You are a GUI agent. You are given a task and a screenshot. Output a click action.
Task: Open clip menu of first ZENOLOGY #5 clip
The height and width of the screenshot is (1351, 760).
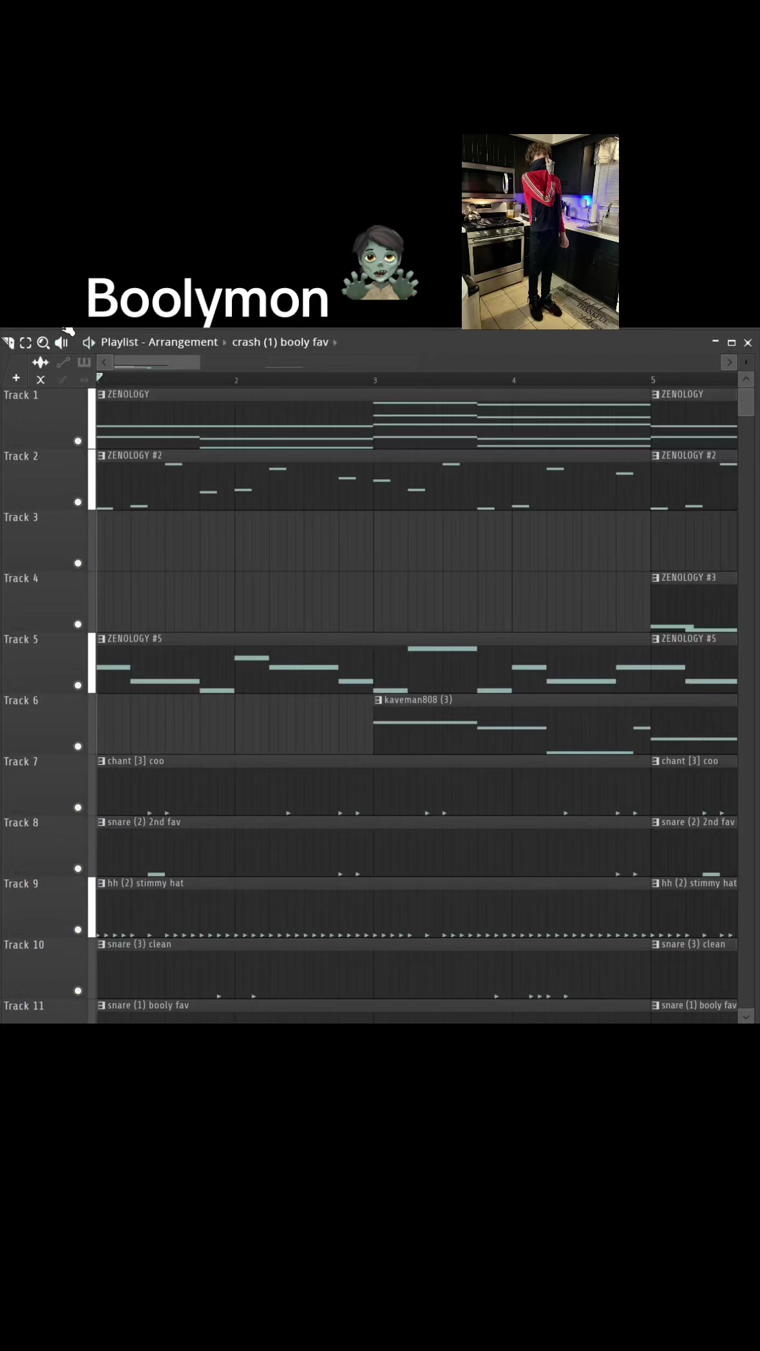pos(102,639)
